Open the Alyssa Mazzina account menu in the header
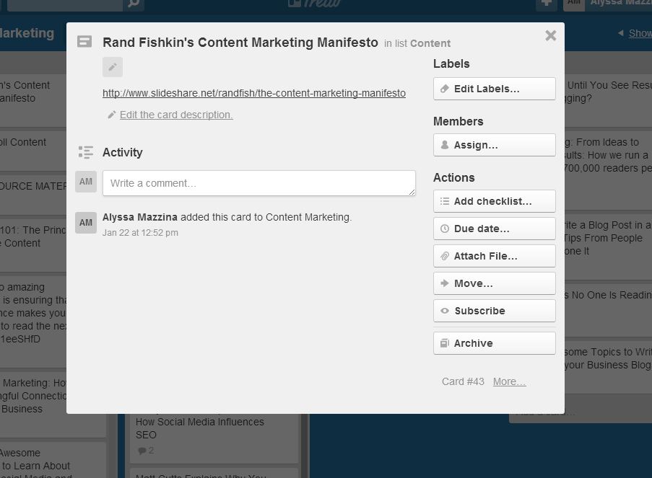Screen dimensions: 652x478 [x=607, y=4]
